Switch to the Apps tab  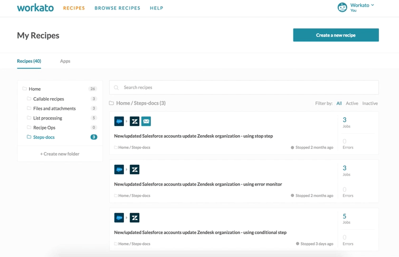point(65,61)
